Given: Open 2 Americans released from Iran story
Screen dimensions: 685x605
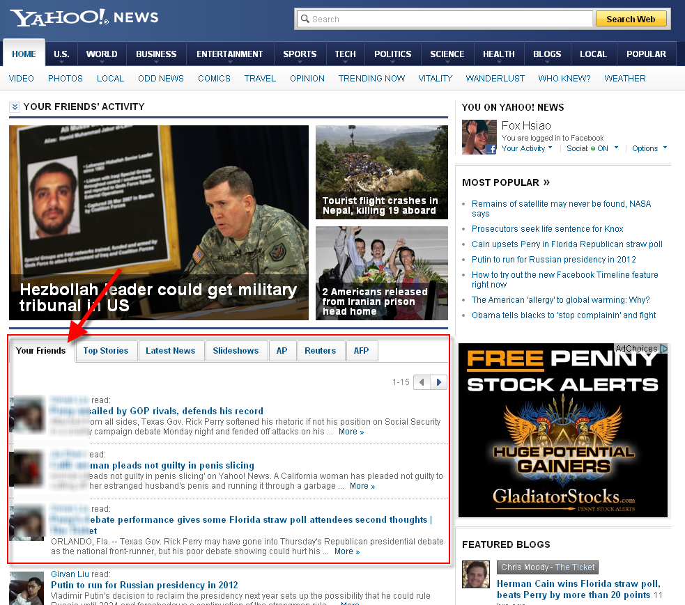Looking at the screenshot, I should coord(382,273).
